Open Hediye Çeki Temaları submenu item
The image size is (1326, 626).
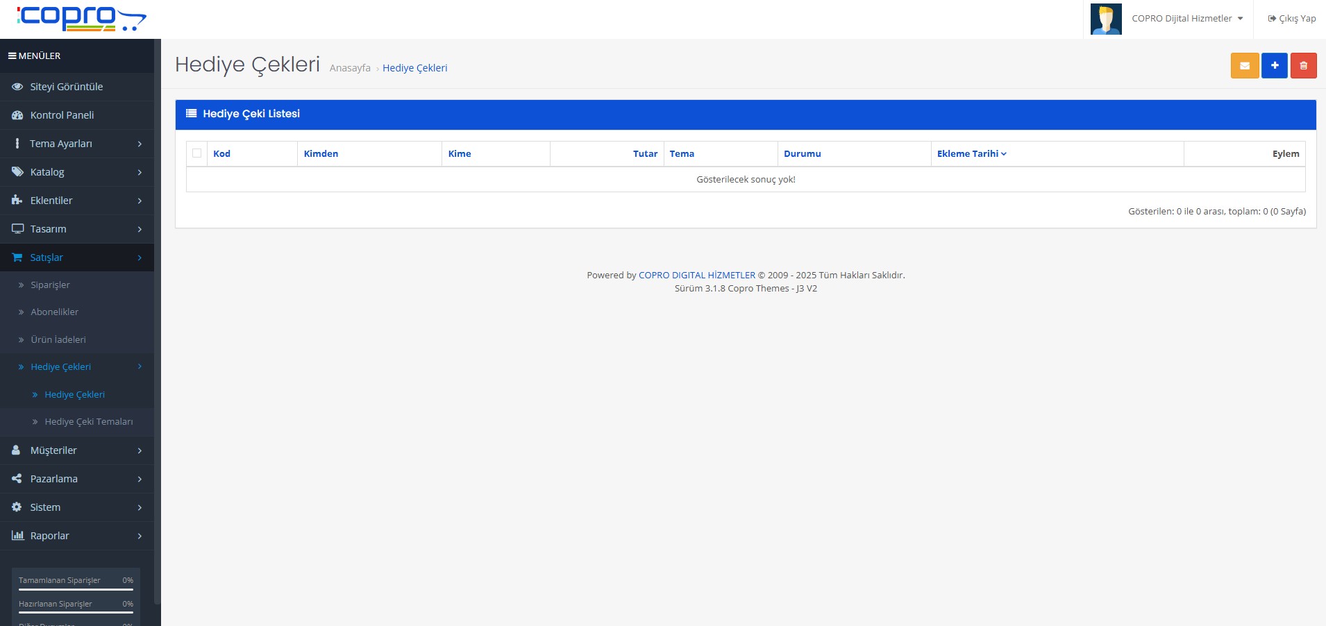[88, 422]
